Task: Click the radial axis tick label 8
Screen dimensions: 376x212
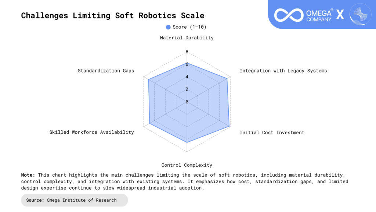Action: [x=187, y=52]
